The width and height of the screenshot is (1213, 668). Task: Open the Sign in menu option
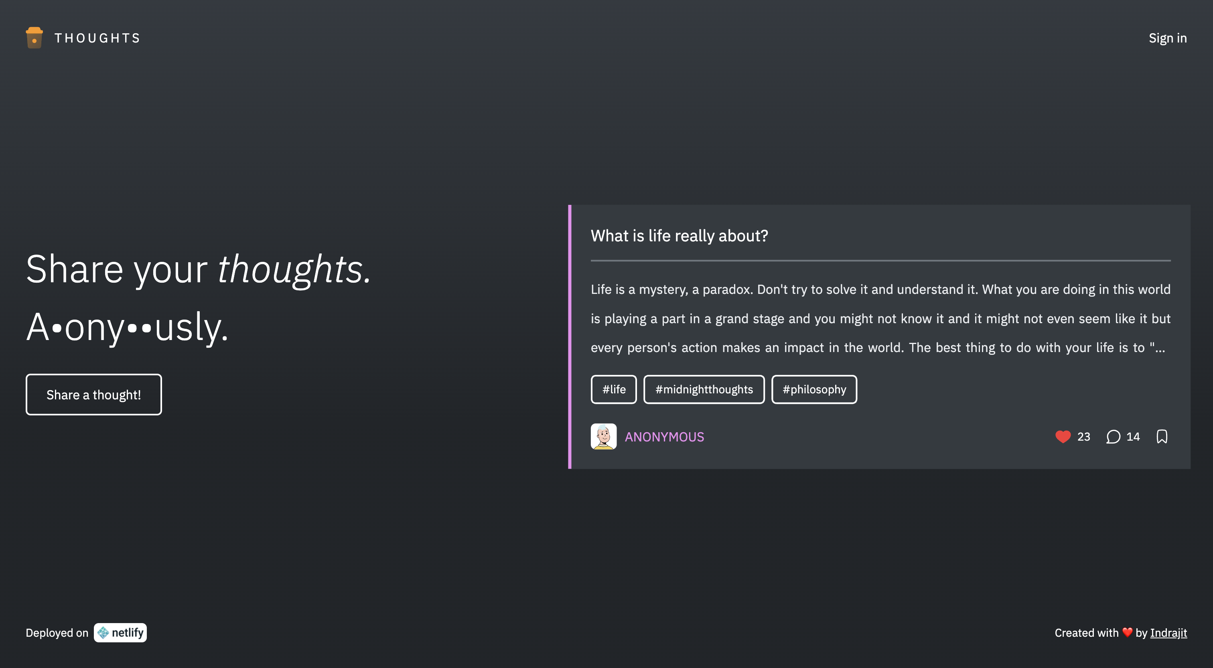tap(1167, 38)
